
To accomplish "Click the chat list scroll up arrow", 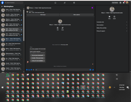I will pyautogui.click(x=24, y=9).
